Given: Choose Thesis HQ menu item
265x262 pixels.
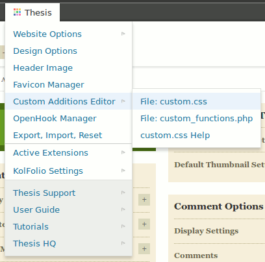Looking at the screenshot, I should [x=68, y=243].
